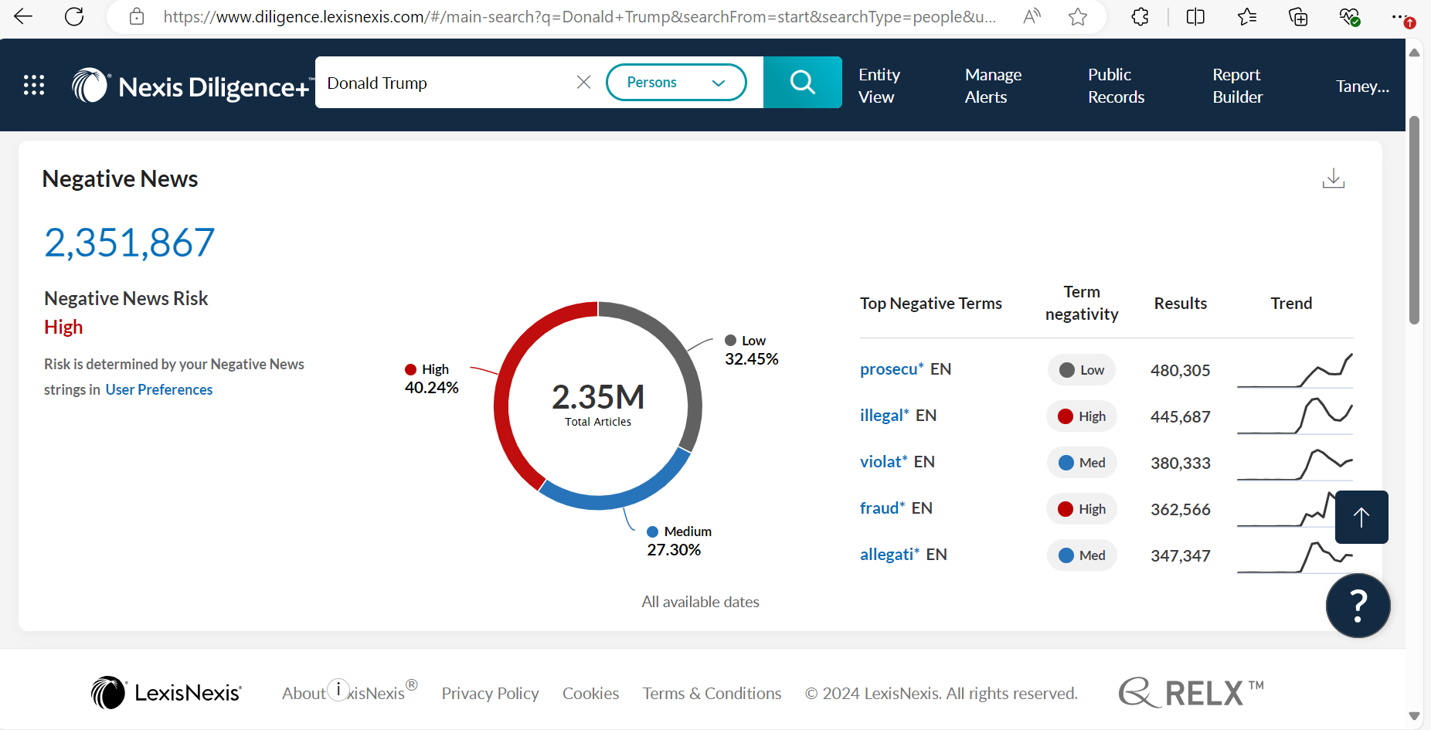Click the prosecu* trend sparkline

pyautogui.click(x=1295, y=370)
